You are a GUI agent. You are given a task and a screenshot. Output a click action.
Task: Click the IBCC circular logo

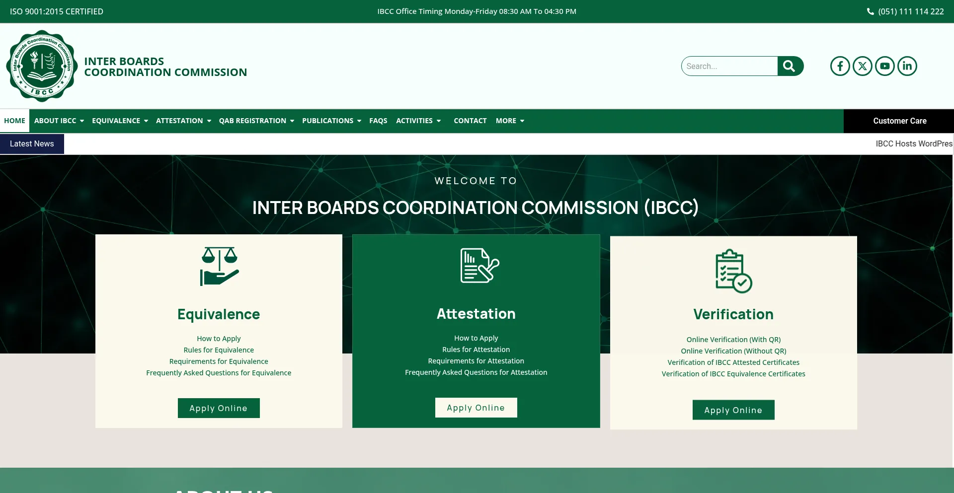[42, 66]
